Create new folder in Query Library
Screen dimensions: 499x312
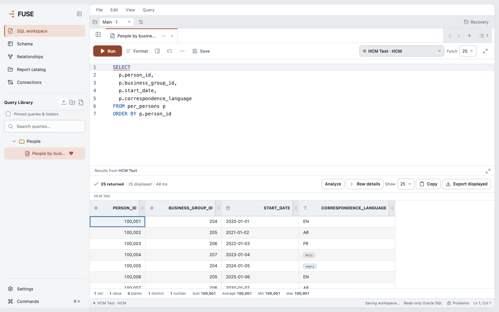tap(72, 102)
